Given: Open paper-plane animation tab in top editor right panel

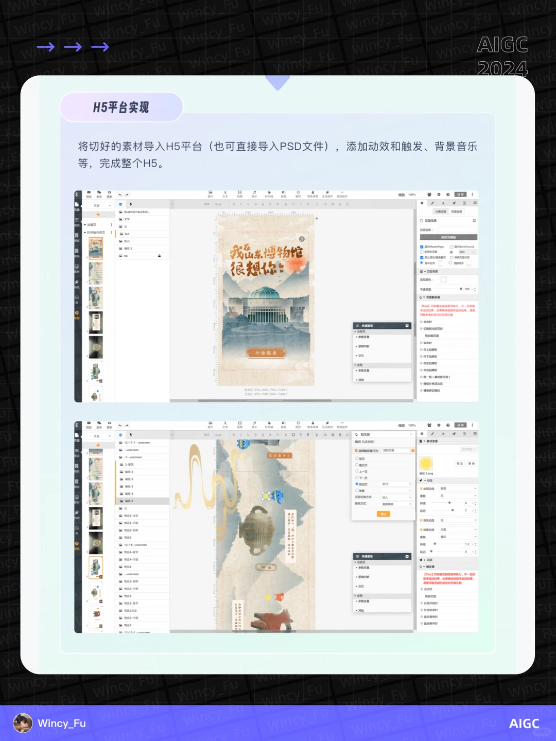Looking at the screenshot, I should coord(454,203).
